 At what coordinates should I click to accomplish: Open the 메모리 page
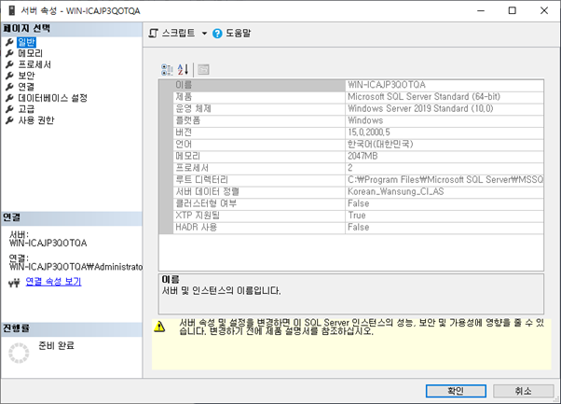coord(31,53)
